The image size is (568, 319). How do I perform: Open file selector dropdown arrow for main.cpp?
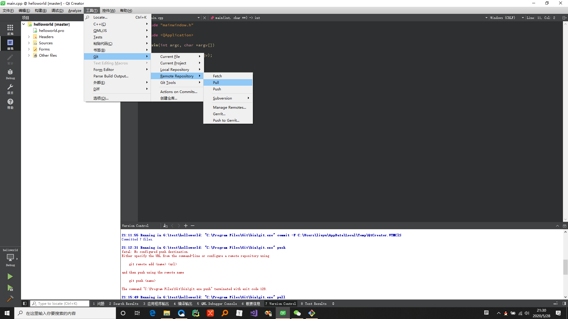199,18
